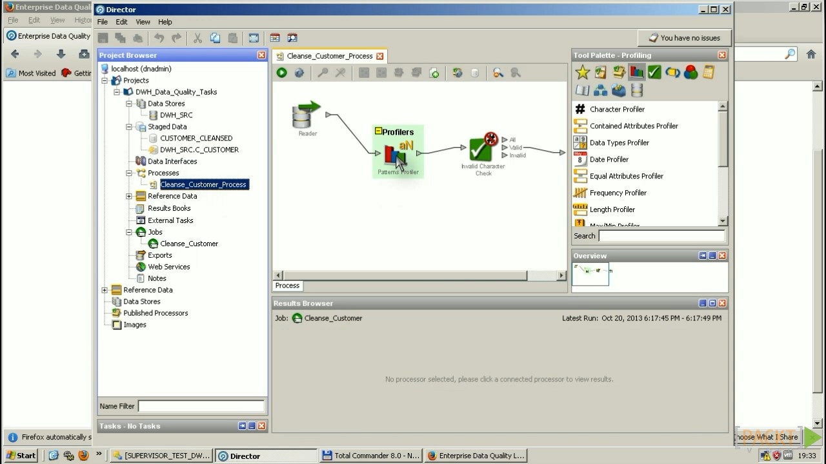Select the green checkmark category in the Tool Palette
The height and width of the screenshot is (464, 826).
pos(654,72)
